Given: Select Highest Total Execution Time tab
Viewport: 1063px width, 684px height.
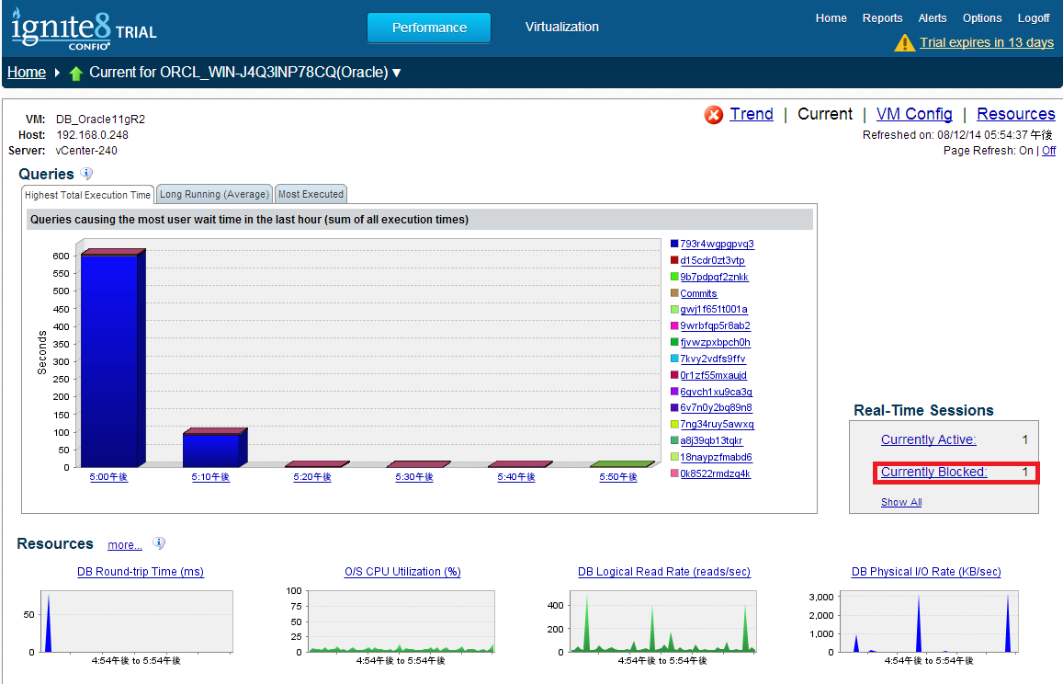Looking at the screenshot, I should tap(87, 195).
